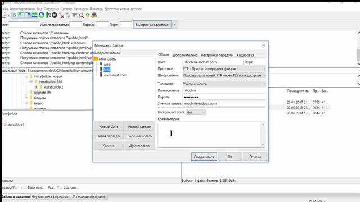Screen dimensions: 360x202
Task: Click the Удалить button
Action: tap(109, 145)
